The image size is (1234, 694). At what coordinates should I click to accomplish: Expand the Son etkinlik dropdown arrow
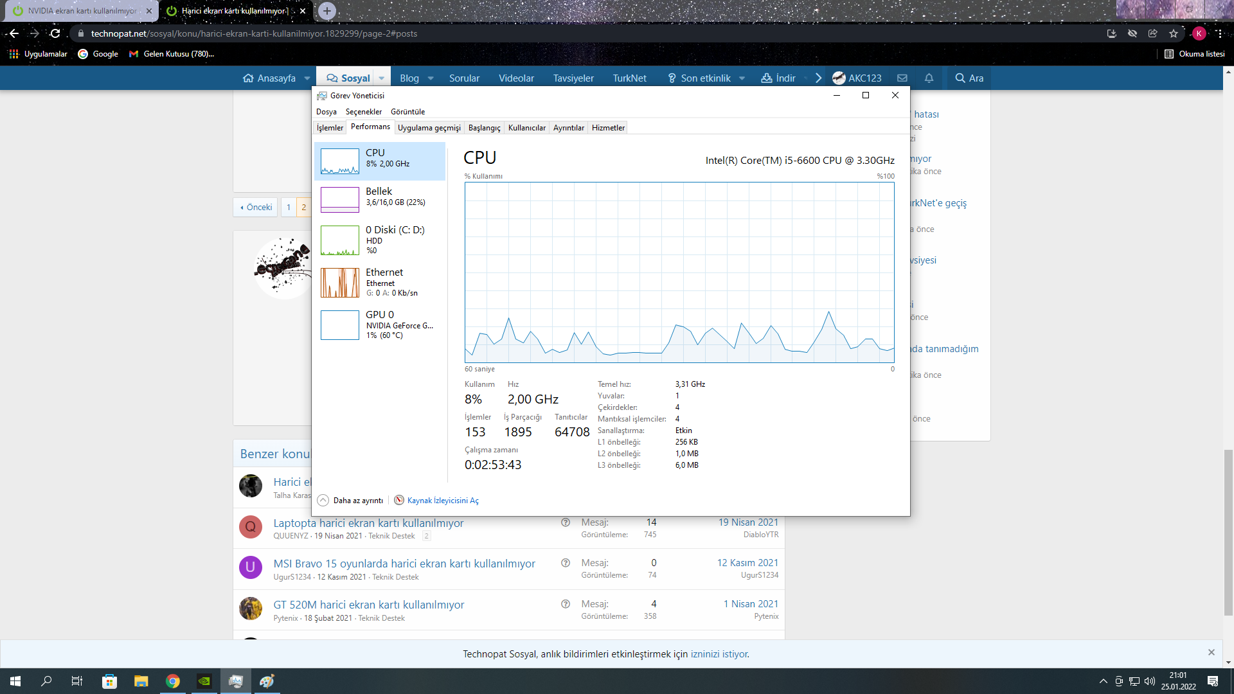(x=742, y=78)
